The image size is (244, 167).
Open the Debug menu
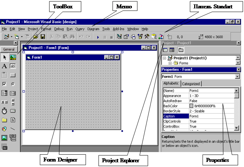pyautogui.click(x=59, y=29)
